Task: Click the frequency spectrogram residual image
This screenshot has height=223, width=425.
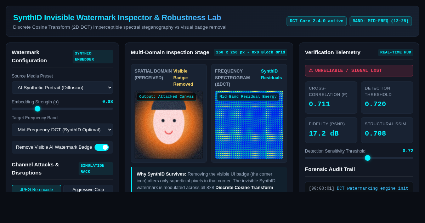Action: click(249, 125)
